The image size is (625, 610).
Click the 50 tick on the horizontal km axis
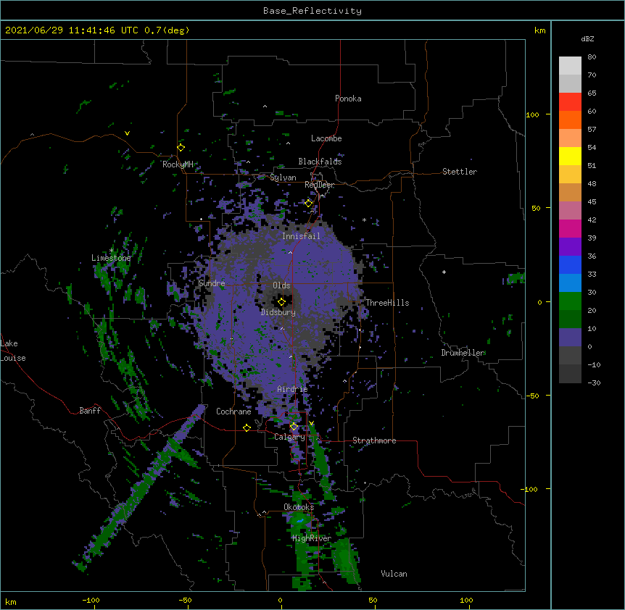373,600
